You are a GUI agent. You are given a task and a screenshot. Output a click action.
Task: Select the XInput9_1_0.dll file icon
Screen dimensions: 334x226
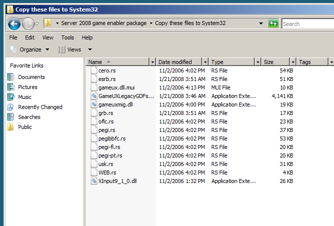click(94, 181)
